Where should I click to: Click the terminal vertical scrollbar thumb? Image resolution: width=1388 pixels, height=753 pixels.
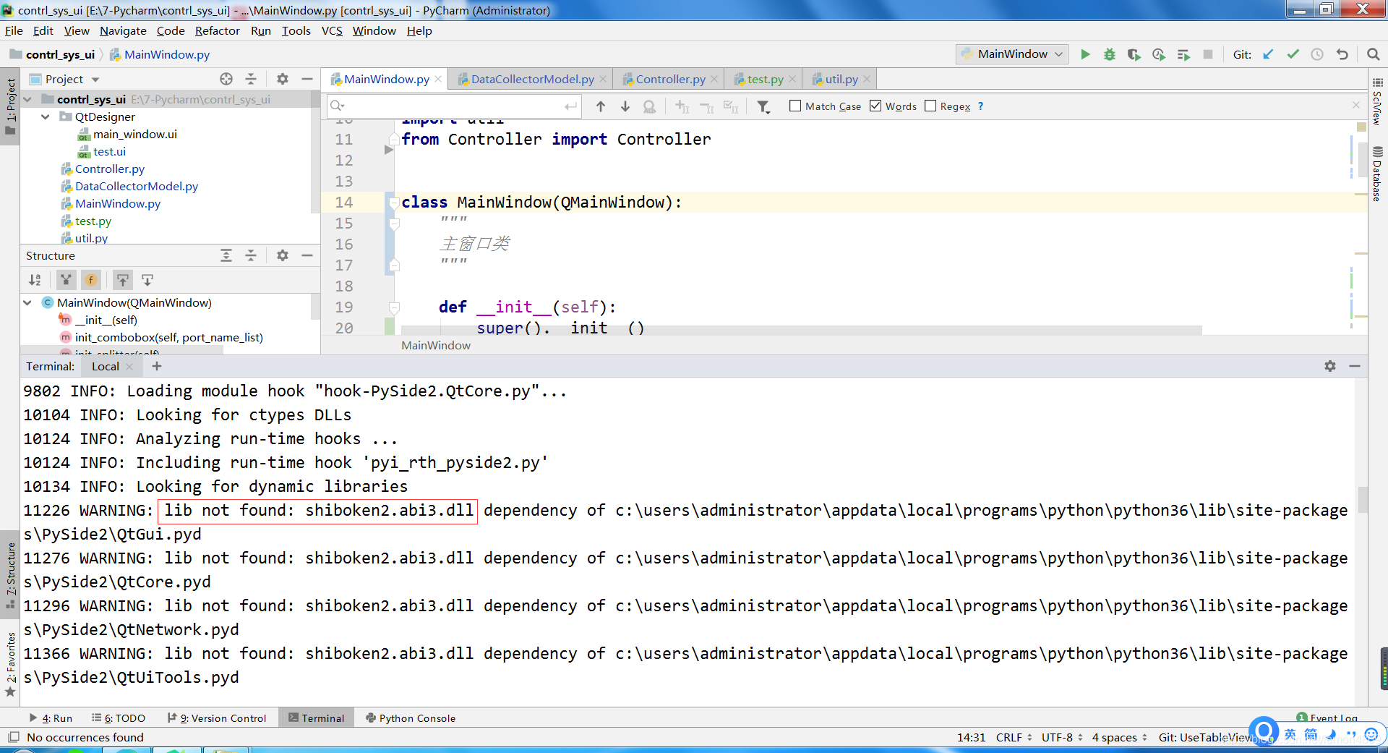[1363, 499]
